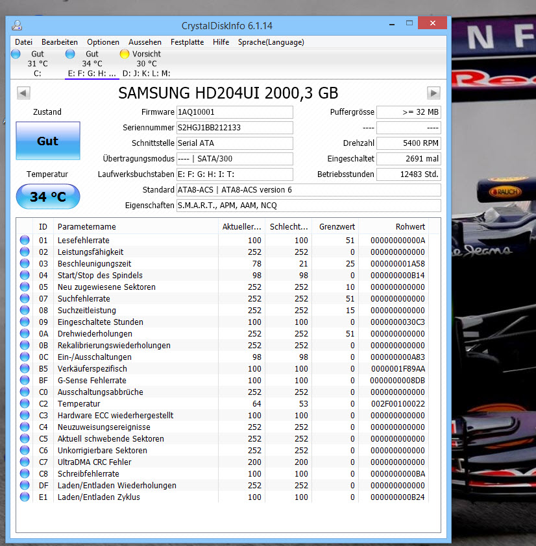This screenshot has width=536, height=546.
Task: Click the Standard field ATA8-ACS
Action: click(308, 190)
